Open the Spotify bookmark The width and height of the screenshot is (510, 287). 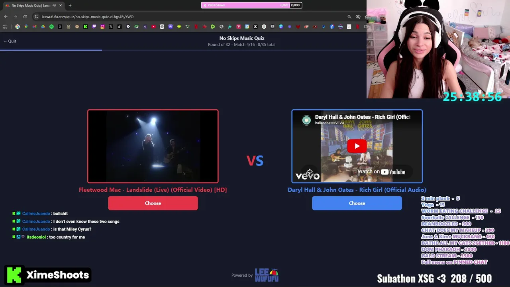(x=51, y=27)
